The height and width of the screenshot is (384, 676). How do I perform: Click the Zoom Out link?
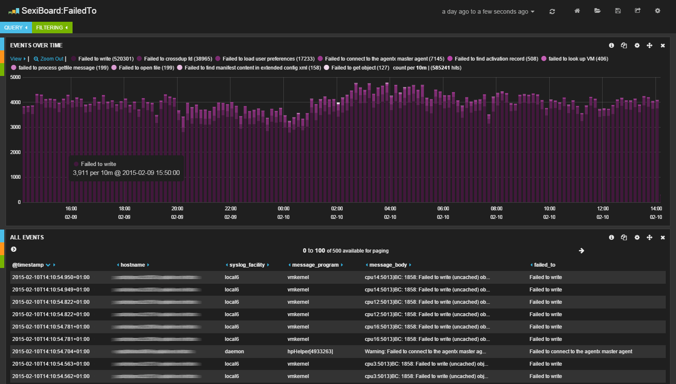pyautogui.click(x=49, y=59)
